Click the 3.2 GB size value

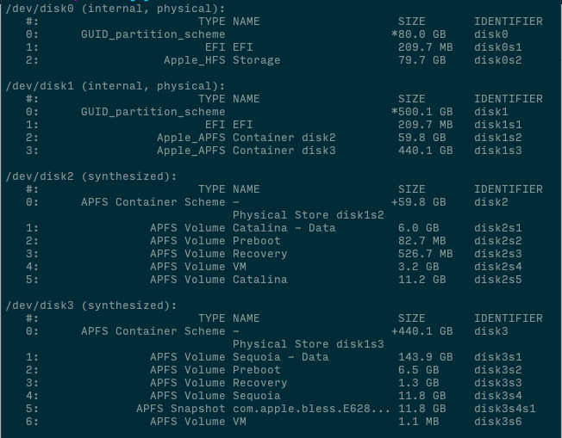419,267
